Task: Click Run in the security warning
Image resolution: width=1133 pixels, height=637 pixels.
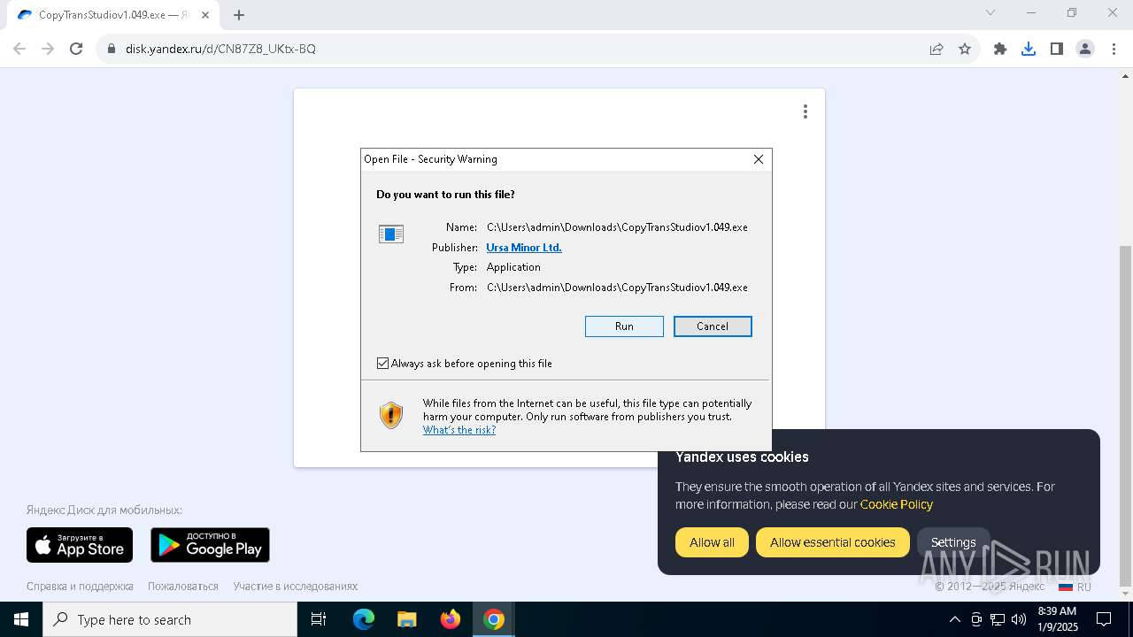Action: click(624, 326)
